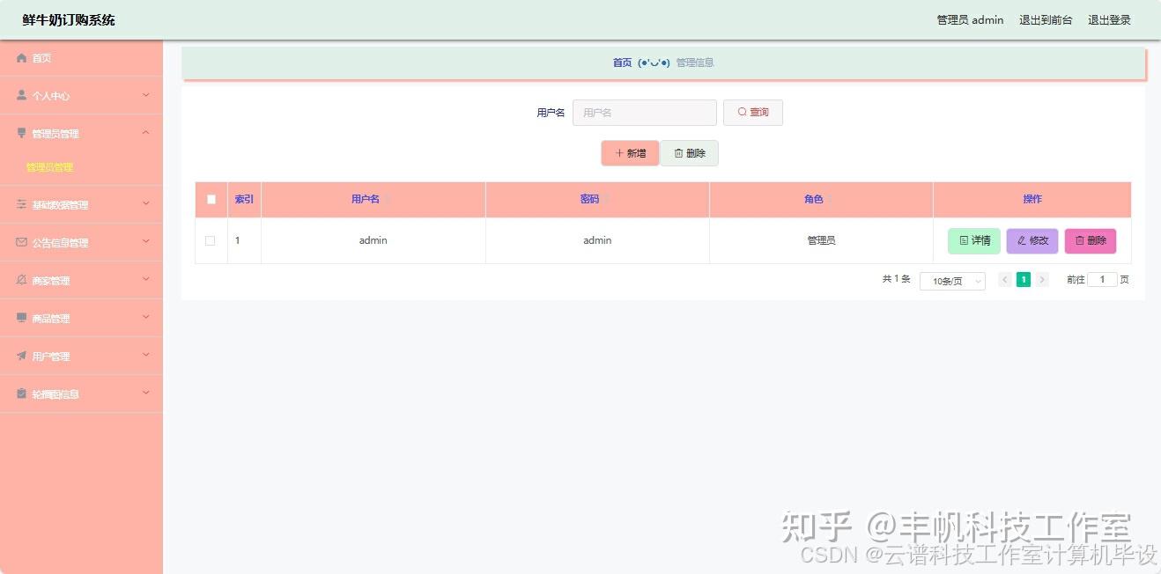Open 个人中心 via its person icon

tap(21, 95)
